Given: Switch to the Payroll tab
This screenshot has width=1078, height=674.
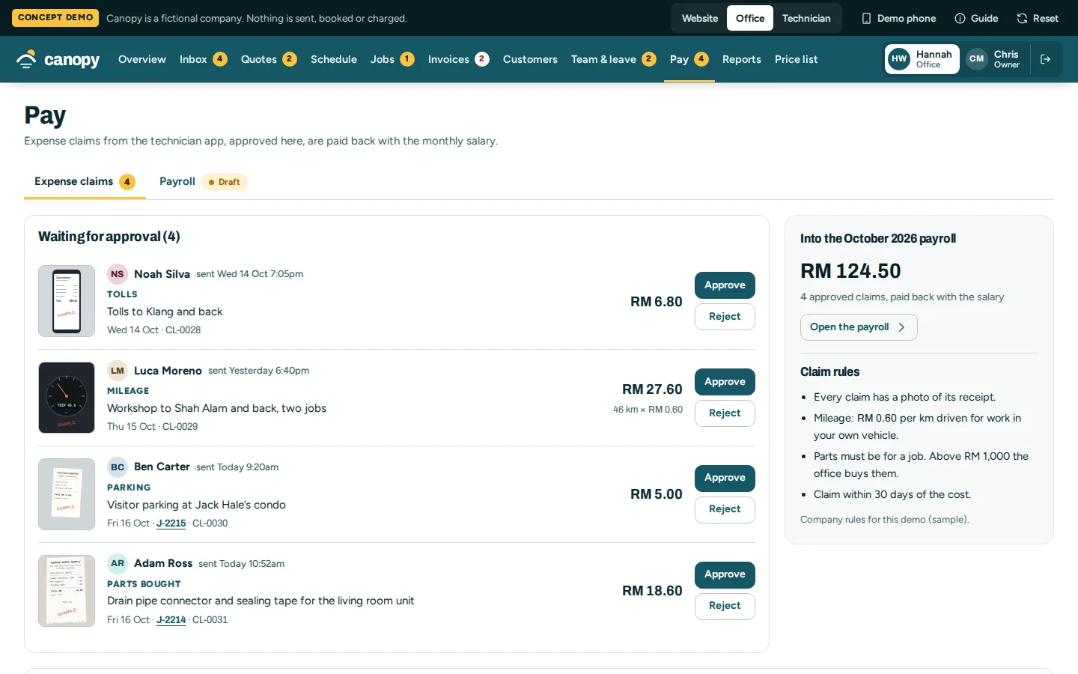Looking at the screenshot, I should 203,181.
